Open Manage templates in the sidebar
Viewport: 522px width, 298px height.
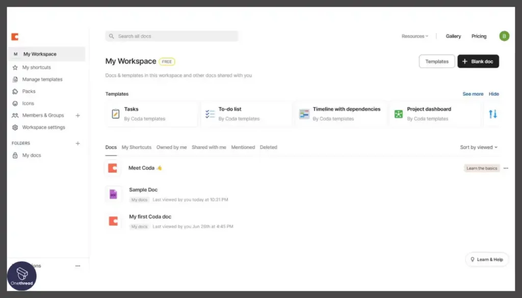click(42, 79)
